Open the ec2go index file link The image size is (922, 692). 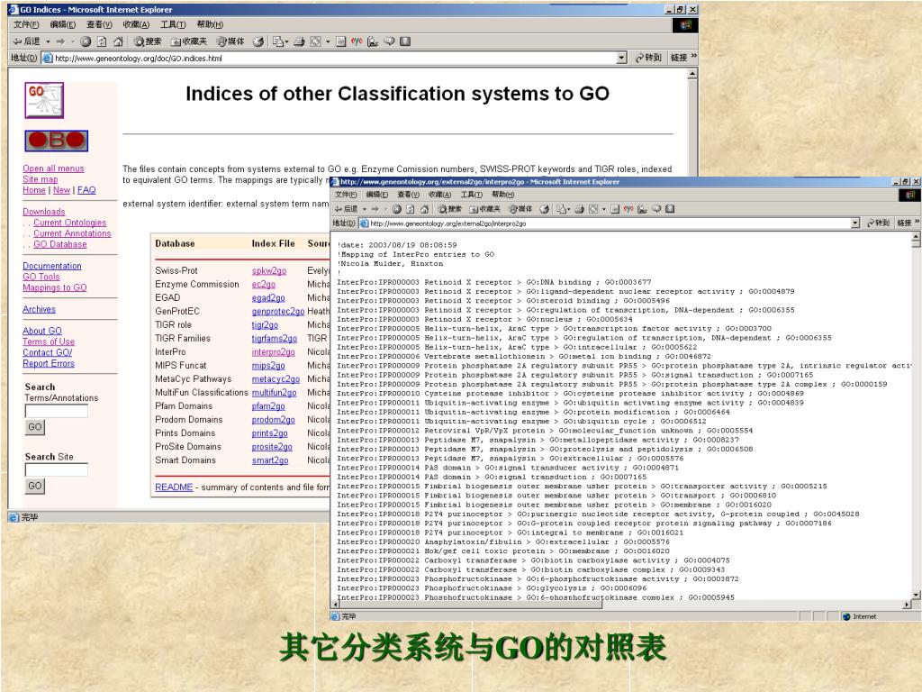(x=264, y=284)
